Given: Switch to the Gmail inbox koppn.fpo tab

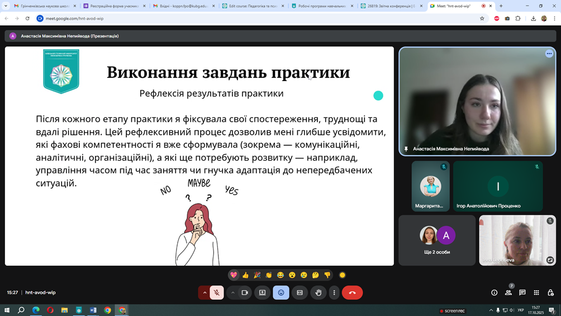Looking at the screenshot, I should point(180,6).
